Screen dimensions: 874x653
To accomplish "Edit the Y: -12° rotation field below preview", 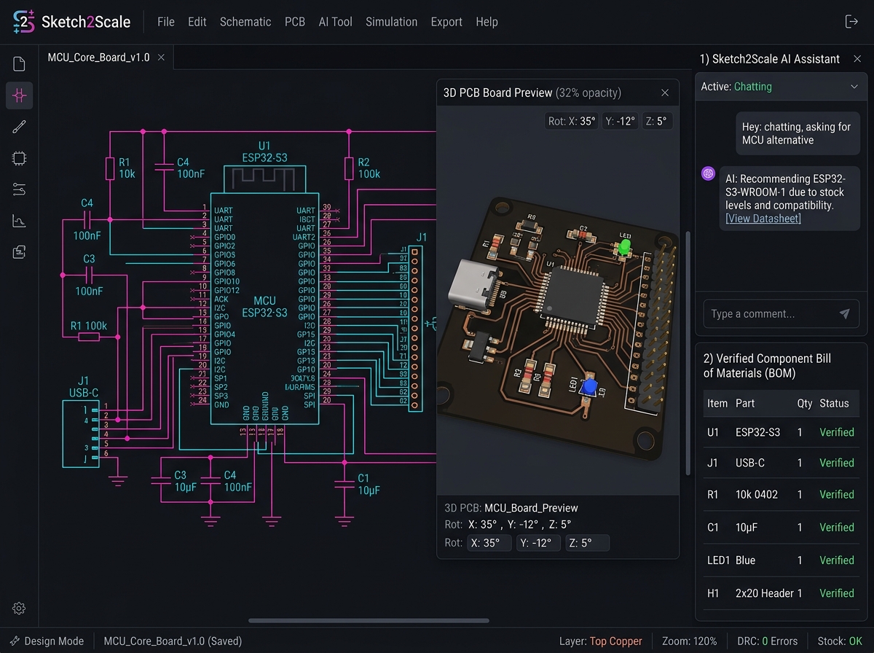I will [x=539, y=543].
